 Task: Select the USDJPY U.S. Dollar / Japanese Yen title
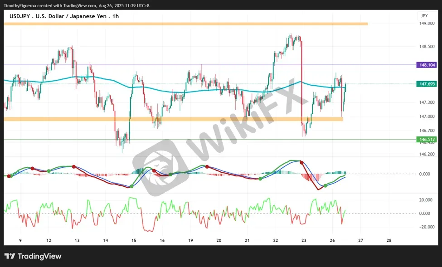coord(64,16)
